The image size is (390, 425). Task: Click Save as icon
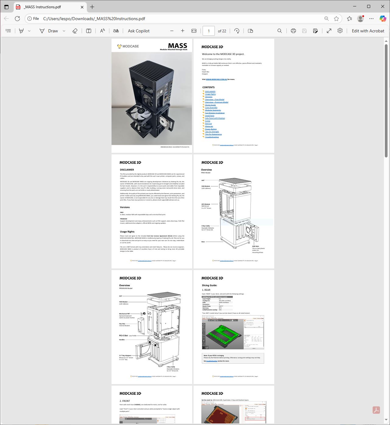coord(315,31)
